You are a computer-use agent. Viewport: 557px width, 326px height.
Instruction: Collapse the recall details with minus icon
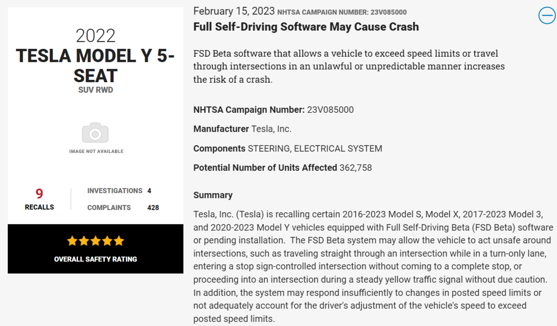pos(547,16)
